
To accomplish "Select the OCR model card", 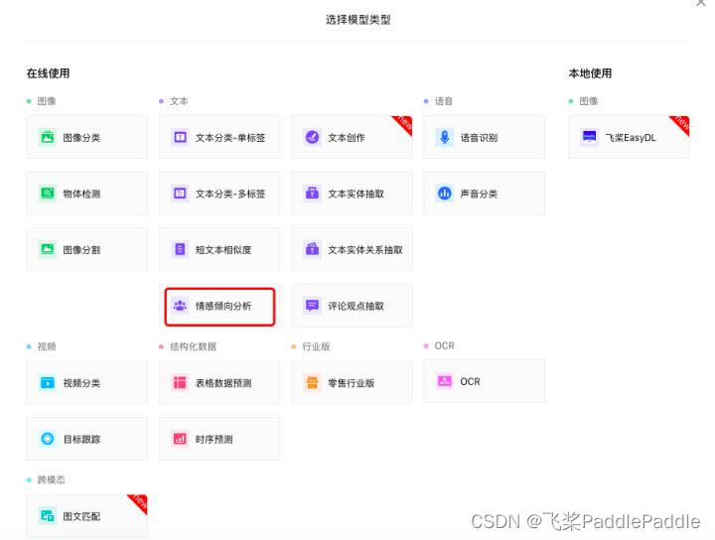I will [x=485, y=381].
